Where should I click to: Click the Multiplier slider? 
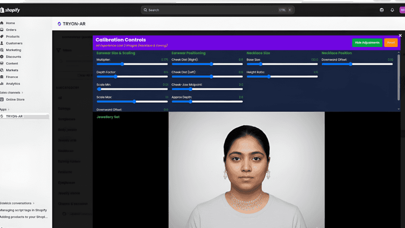point(132,64)
